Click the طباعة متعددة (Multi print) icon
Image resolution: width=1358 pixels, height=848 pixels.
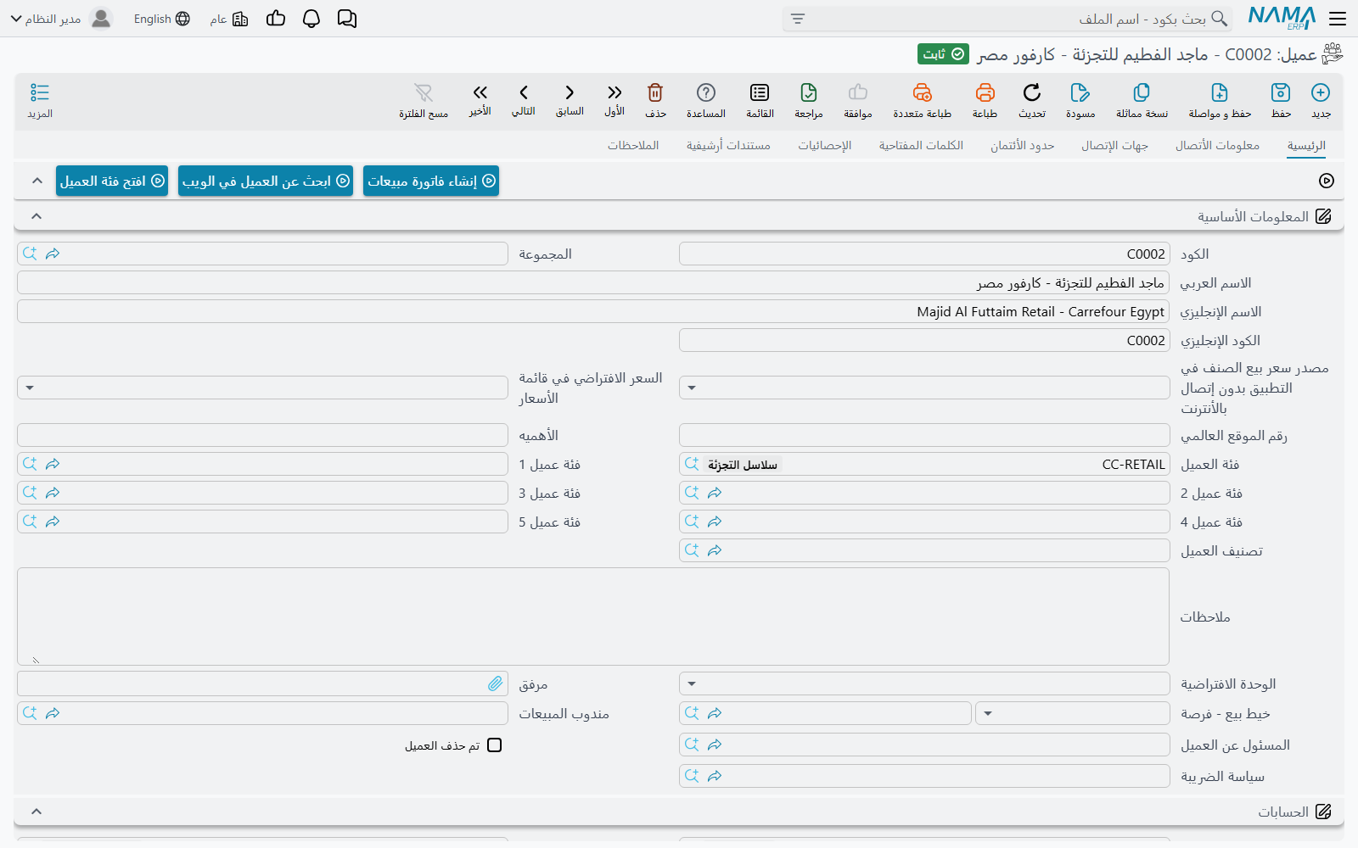pos(923,92)
